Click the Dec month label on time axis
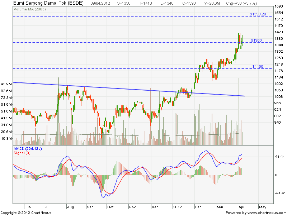Image resolution: width=287 pixels, height=215 pixels. 155,207
